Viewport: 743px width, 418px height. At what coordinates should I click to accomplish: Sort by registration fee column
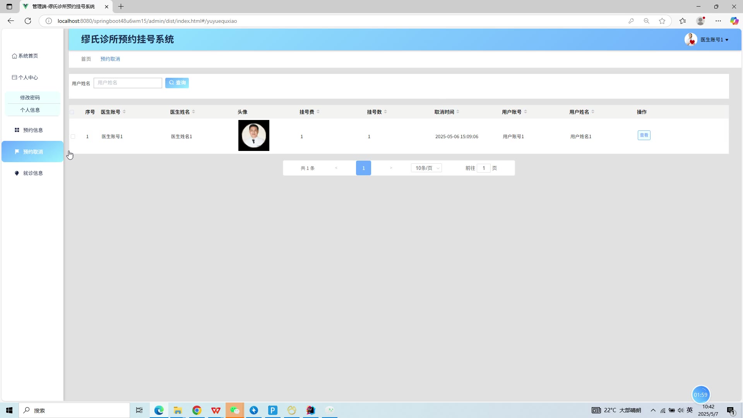(318, 112)
